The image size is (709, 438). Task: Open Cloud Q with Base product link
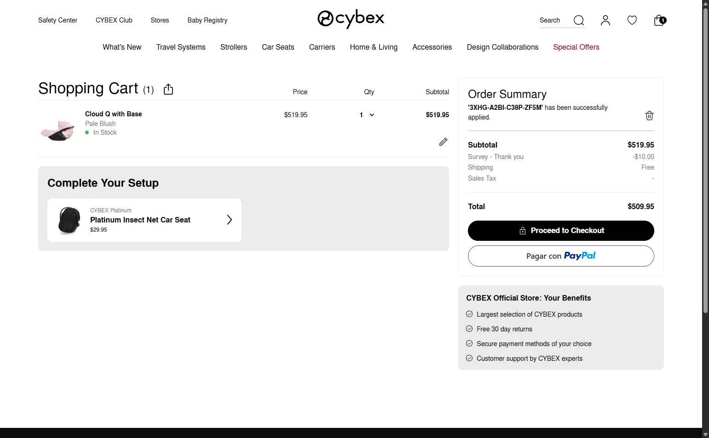(114, 114)
